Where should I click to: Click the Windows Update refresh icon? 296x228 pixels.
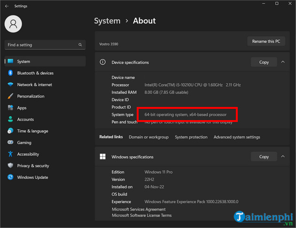point(10,177)
